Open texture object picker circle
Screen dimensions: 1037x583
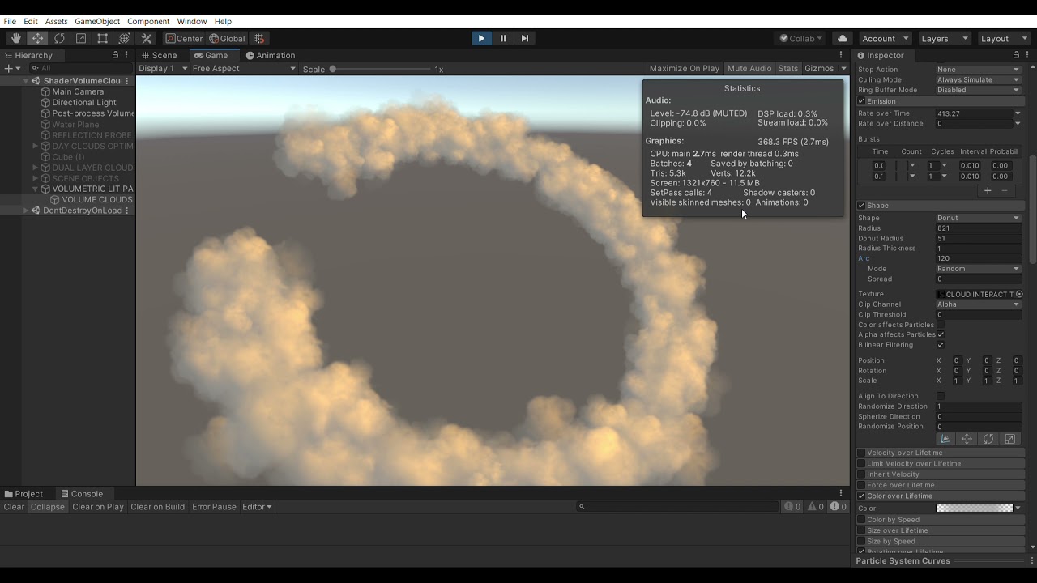[1019, 294]
